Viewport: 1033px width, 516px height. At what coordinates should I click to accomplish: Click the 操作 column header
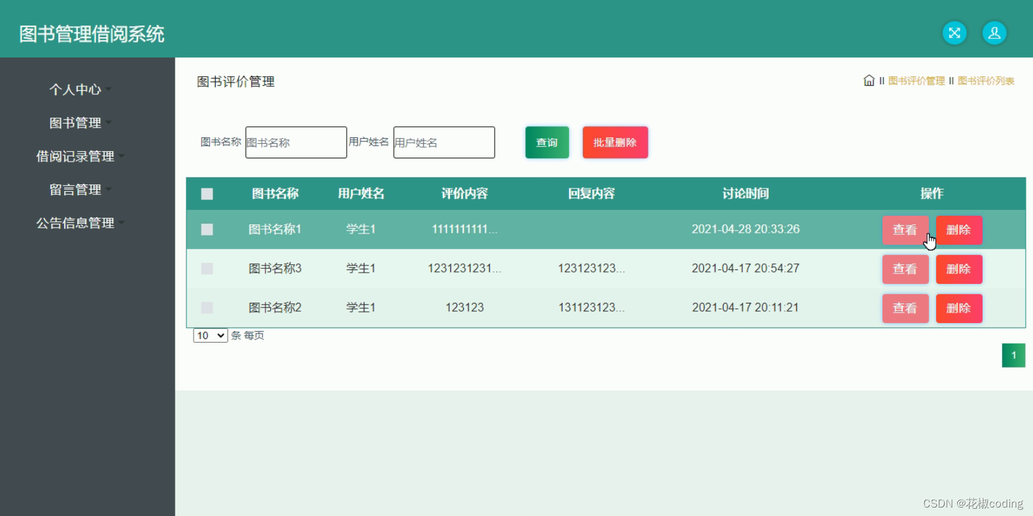tap(932, 194)
